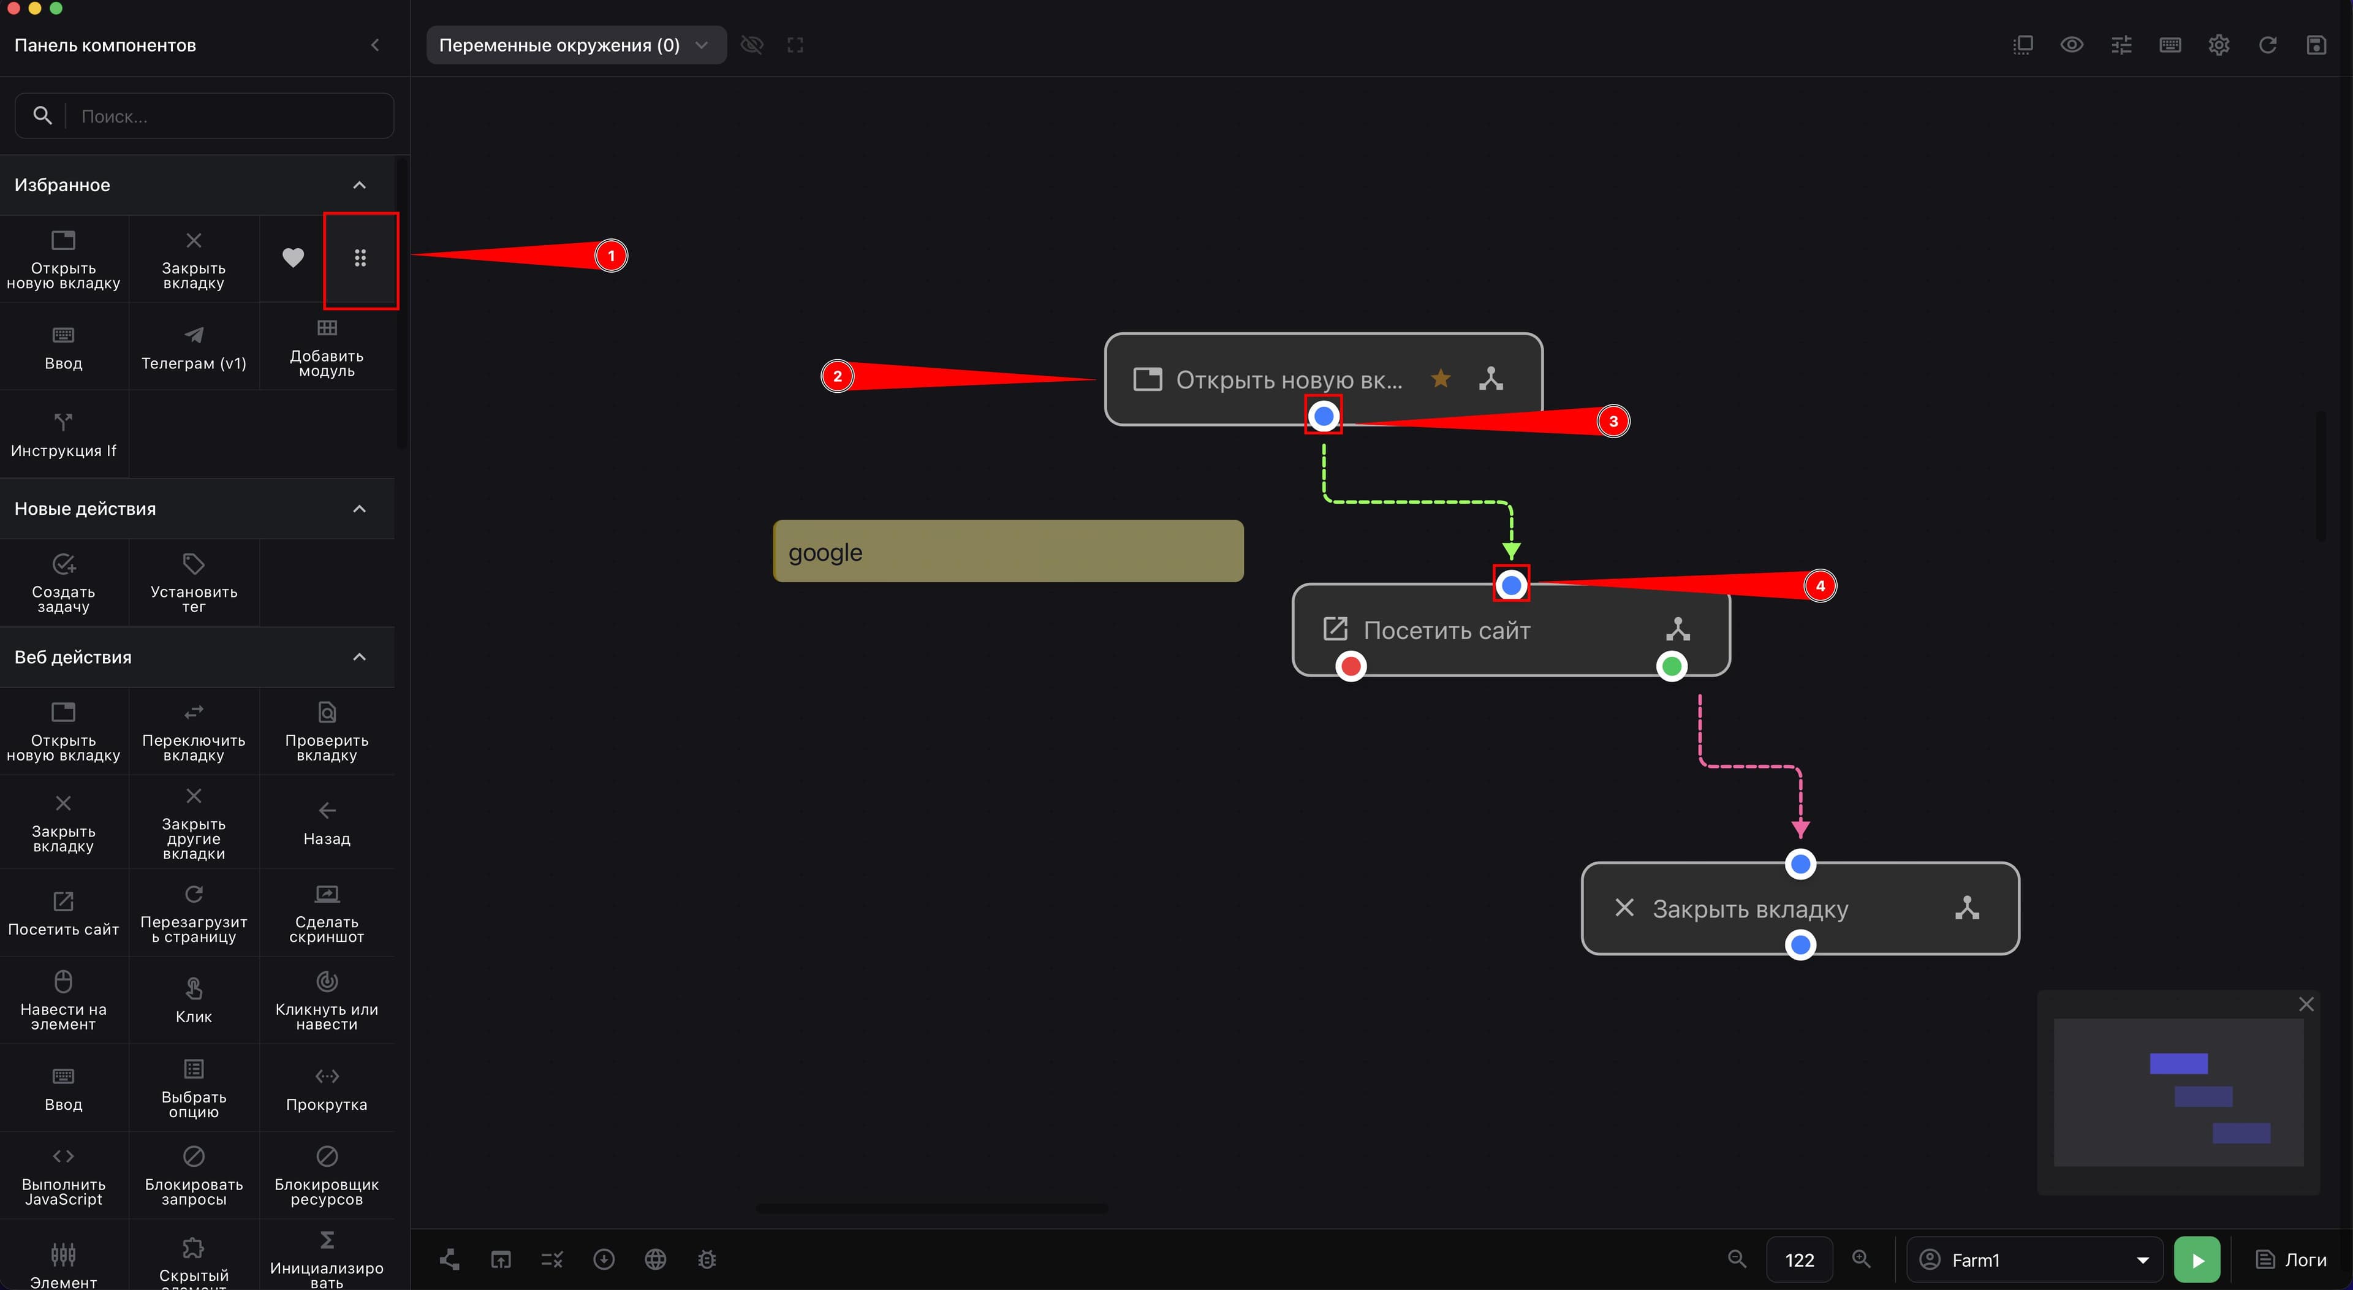Click the Telegram (v1) component icon
Viewport: 2353px width, 1290px height.
coord(194,335)
